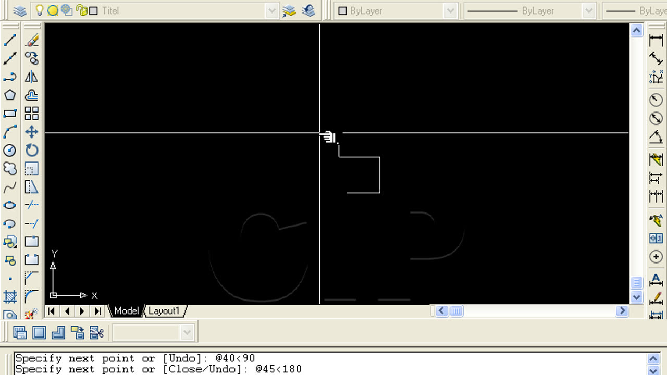Viewport: 667px width, 375px height.
Task: Select the Hatch tool
Action: pyautogui.click(x=10, y=297)
